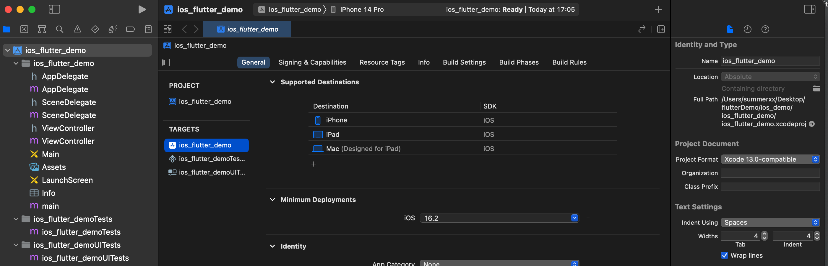Reveal project path in Finder arrow
Viewport: 828px width, 266px height.
coord(812,124)
